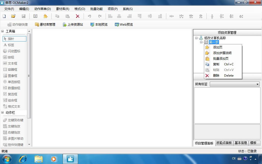Open project with the folder icon
Viewport: 262px width, 164px height.
tap(13, 16)
